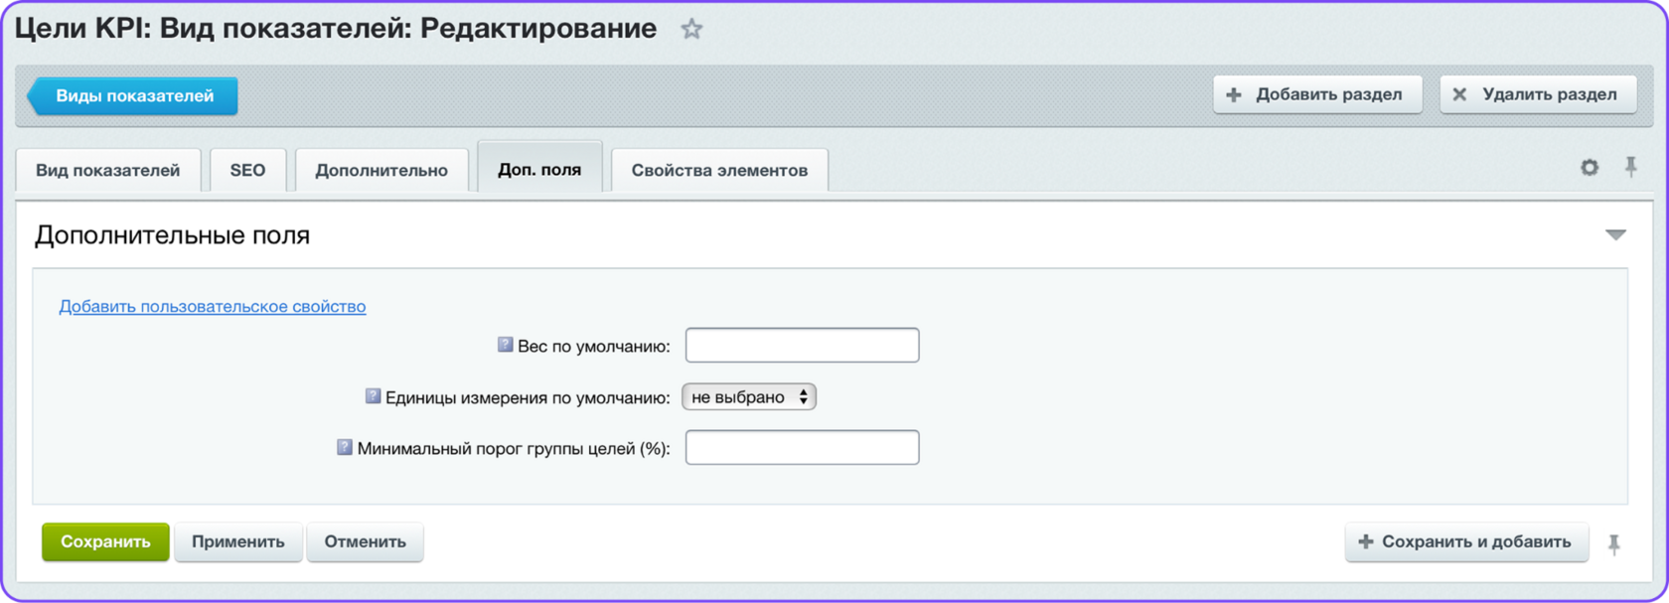Open the SEO tab
The image size is (1669, 603).
247,170
